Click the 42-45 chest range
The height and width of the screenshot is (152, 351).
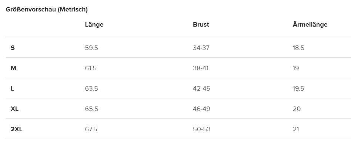point(201,88)
